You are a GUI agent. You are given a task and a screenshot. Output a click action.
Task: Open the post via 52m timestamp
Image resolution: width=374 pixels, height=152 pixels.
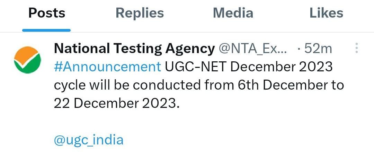[318, 49]
